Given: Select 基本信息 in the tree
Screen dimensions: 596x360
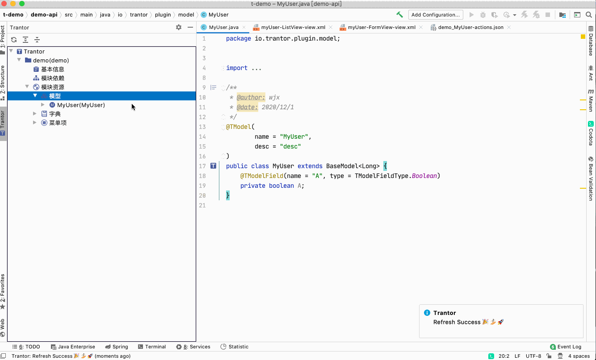Looking at the screenshot, I should [53, 69].
